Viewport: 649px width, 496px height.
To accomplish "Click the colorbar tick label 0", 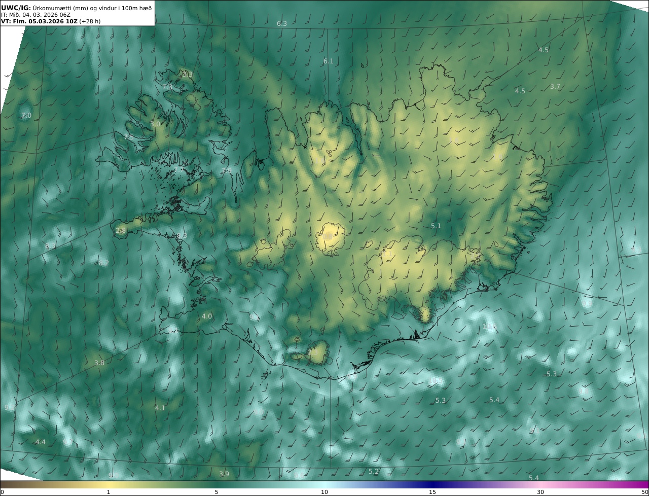I will click(x=2, y=492).
